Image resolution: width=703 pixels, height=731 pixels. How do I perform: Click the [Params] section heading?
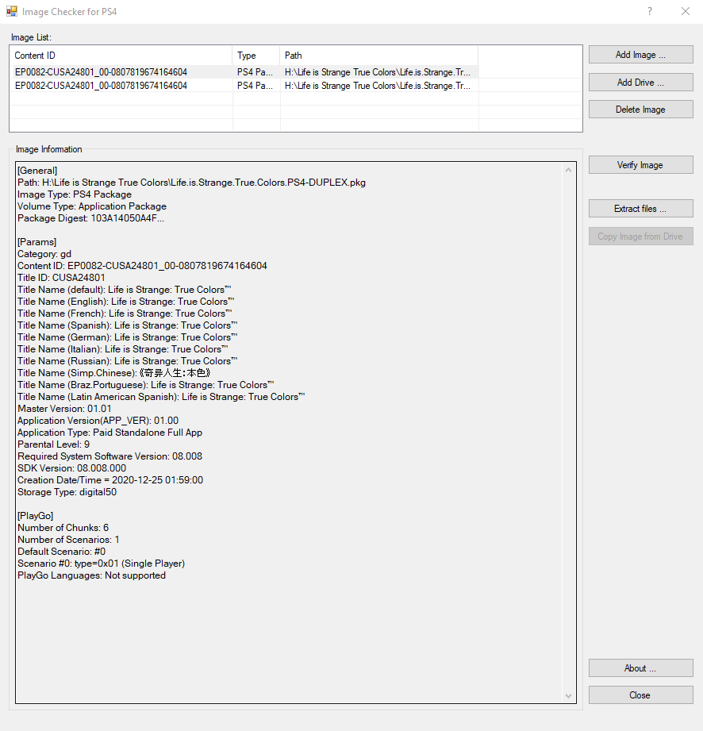(x=36, y=242)
